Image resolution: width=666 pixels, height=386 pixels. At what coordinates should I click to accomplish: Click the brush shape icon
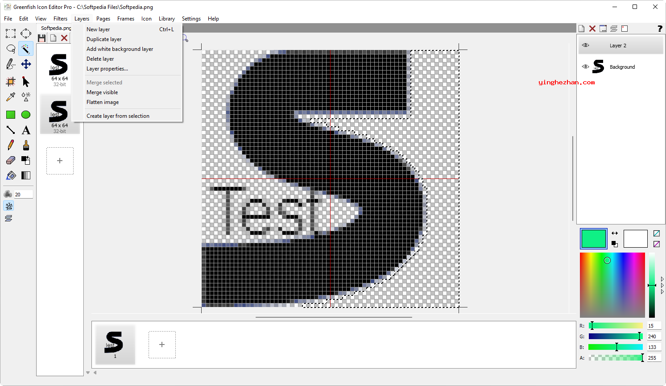pos(8,194)
